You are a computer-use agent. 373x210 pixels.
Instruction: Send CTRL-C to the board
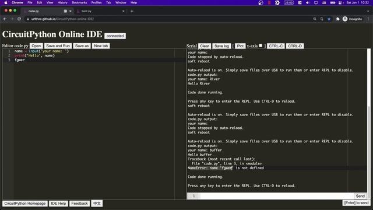pyautogui.click(x=276, y=46)
